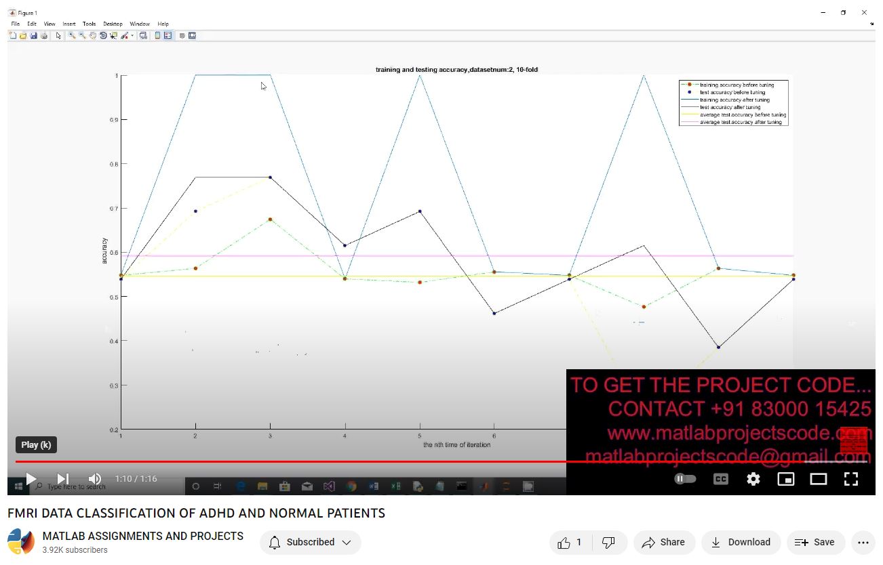Open video settings gear
Screen dimensions: 883x565
click(x=753, y=479)
